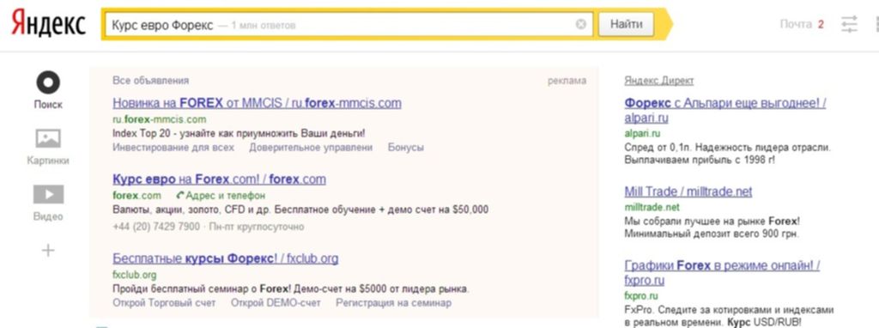Open the Видео search icon
The height and width of the screenshot is (328, 879).
coord(48,195)
